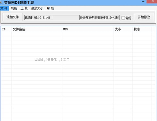
Task: Click the 启动时间 status field
Action: pos(38,17)
